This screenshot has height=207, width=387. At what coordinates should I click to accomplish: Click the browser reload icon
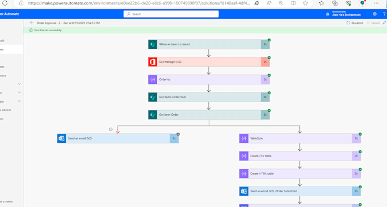(x=5, y=3)
